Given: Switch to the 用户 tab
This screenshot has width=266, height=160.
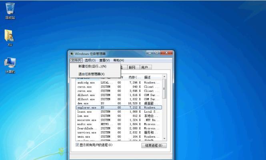Looking at the screenshot, I should click(x=146, y=67).
